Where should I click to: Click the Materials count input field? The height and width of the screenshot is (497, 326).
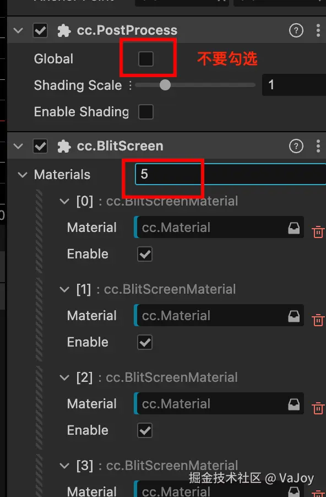tap(230, 174)
